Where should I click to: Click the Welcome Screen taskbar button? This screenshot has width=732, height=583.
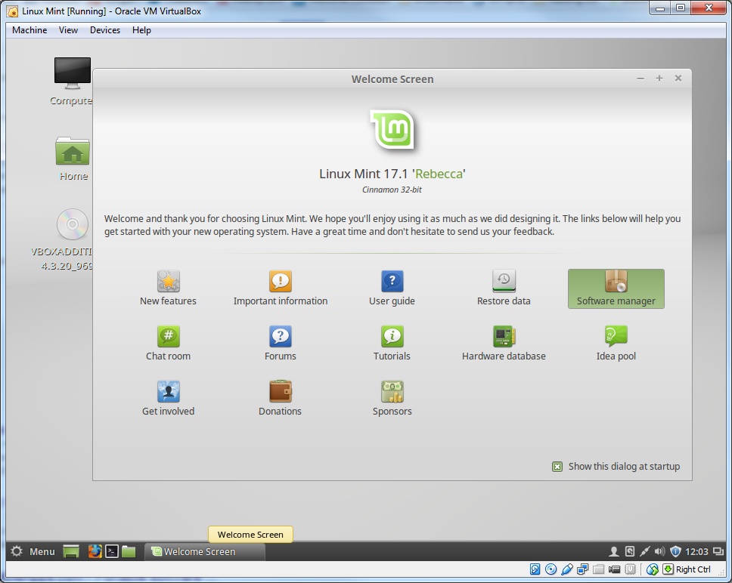pyautogui.click(x=204, y=551)
